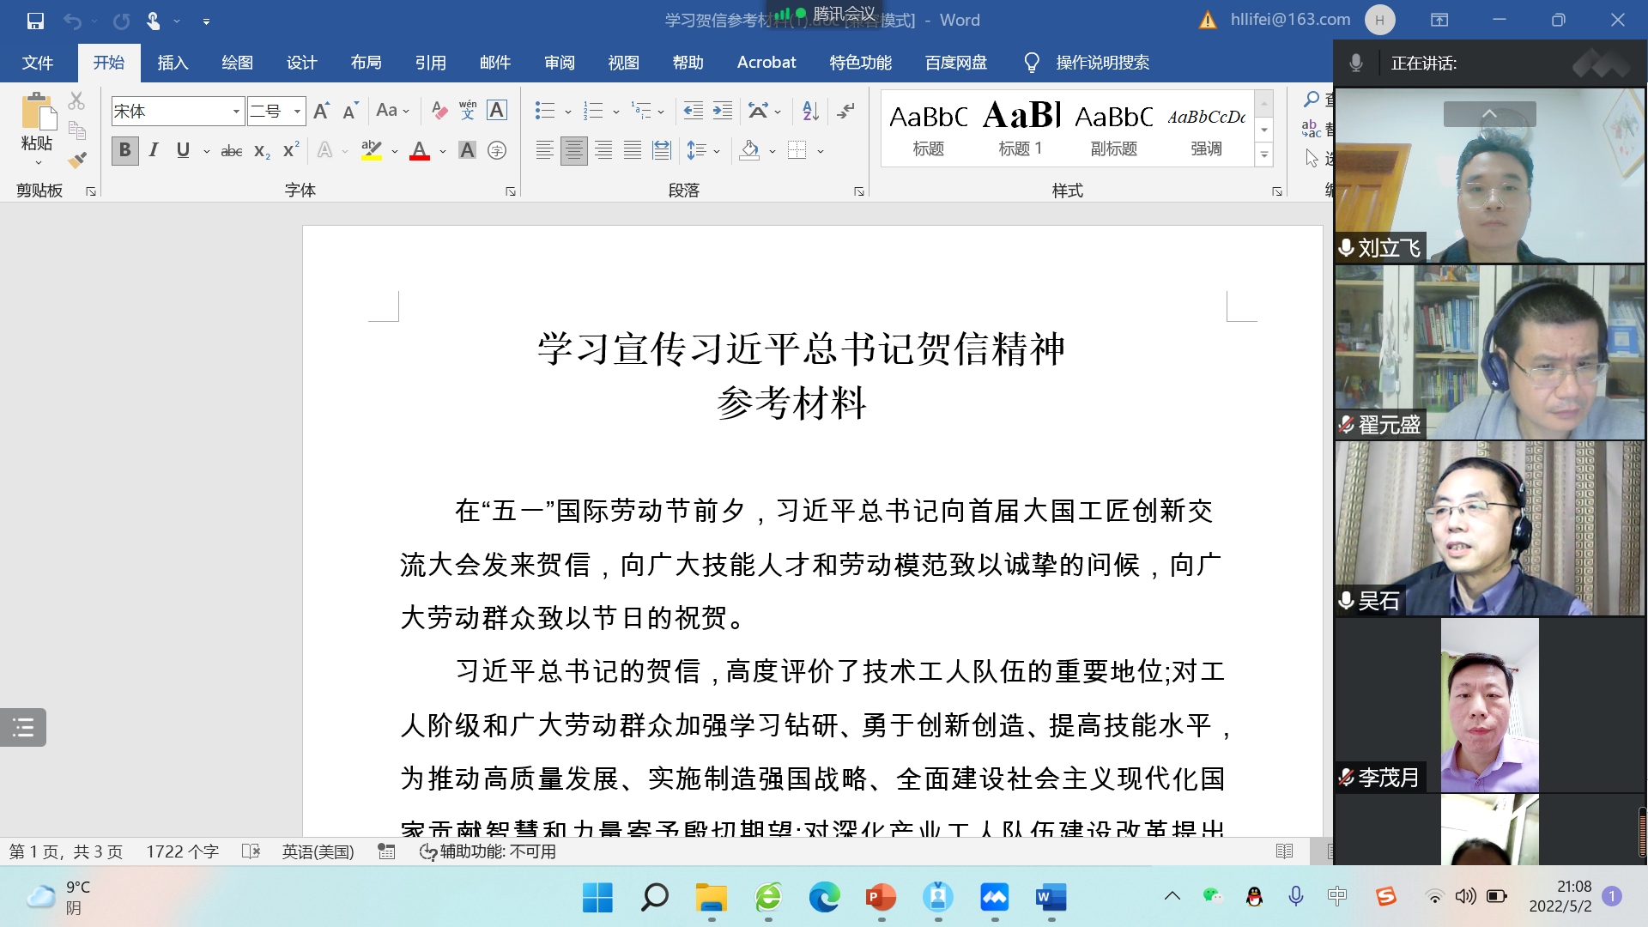
Task: Align text left
Action: click(x=544, y=151)
